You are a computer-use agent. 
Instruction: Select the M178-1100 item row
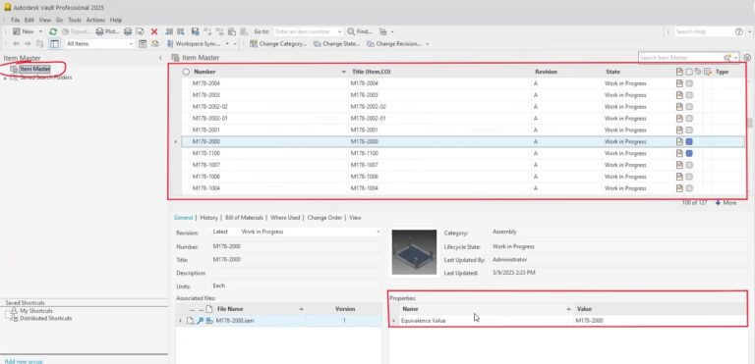[463, 153]
